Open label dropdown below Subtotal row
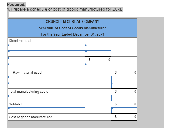The width and height of the screenshot is (177, 128). point(46,110)
